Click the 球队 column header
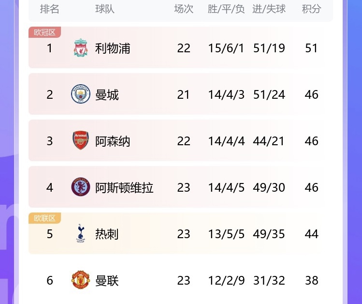Viewport: 362px width, 304px height. [x=105, y=9]
